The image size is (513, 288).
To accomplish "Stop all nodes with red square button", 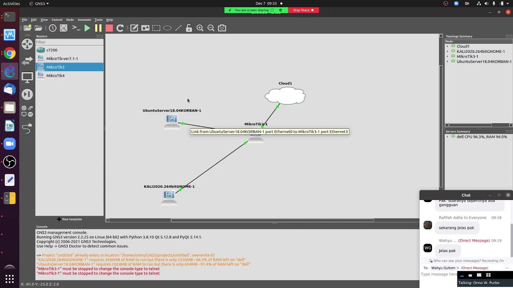I will tap(109, 28).
